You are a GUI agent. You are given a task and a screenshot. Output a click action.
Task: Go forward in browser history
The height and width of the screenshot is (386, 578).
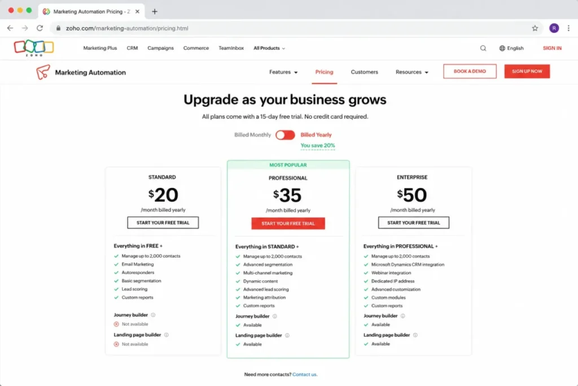(25, 28)
